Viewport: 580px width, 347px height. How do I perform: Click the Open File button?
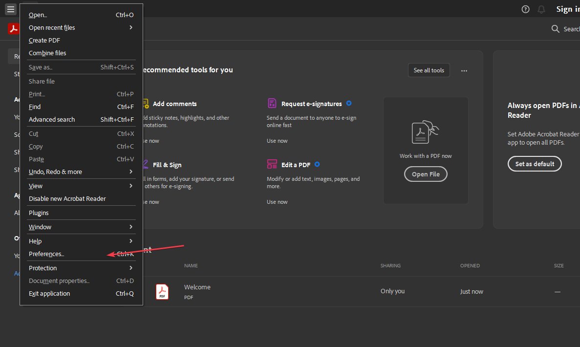click(426, 174)
